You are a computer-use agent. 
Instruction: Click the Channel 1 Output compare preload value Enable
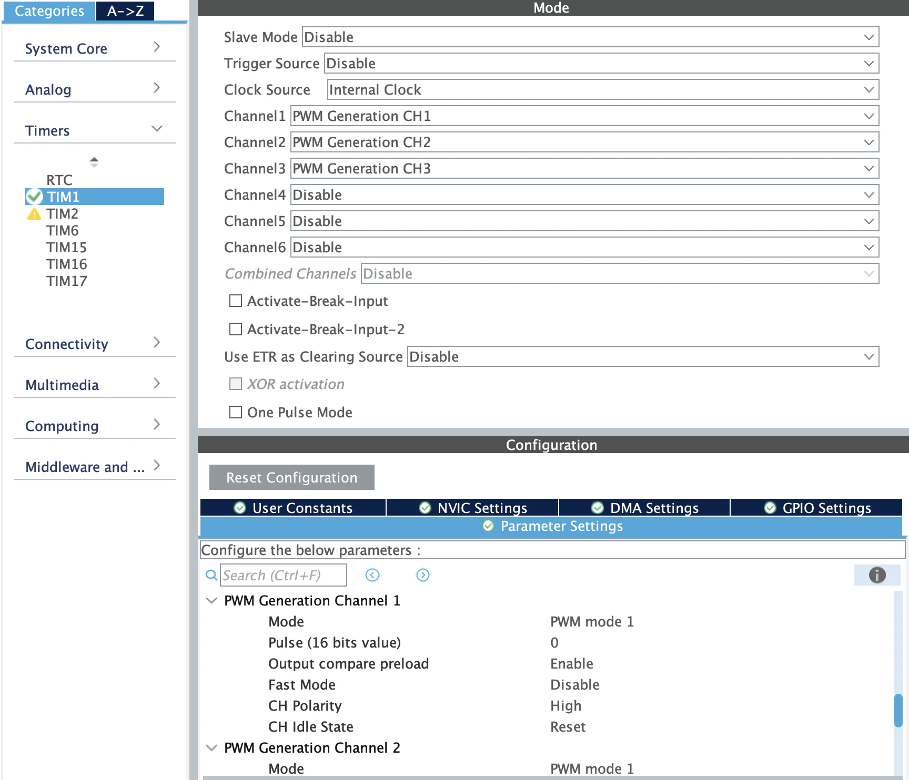[572, 663]
